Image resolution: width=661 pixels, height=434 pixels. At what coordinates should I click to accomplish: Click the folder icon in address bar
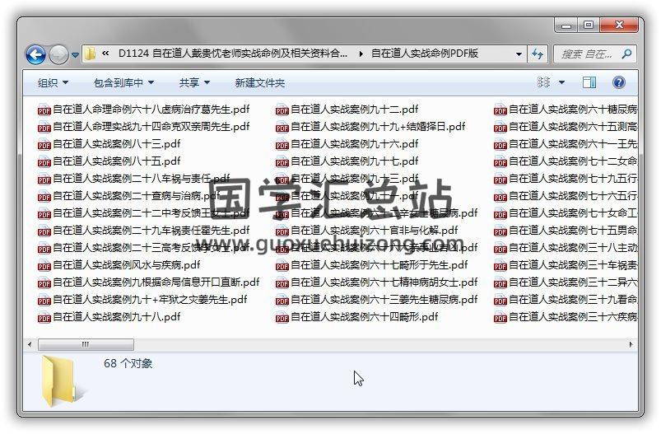click(90, 54)
